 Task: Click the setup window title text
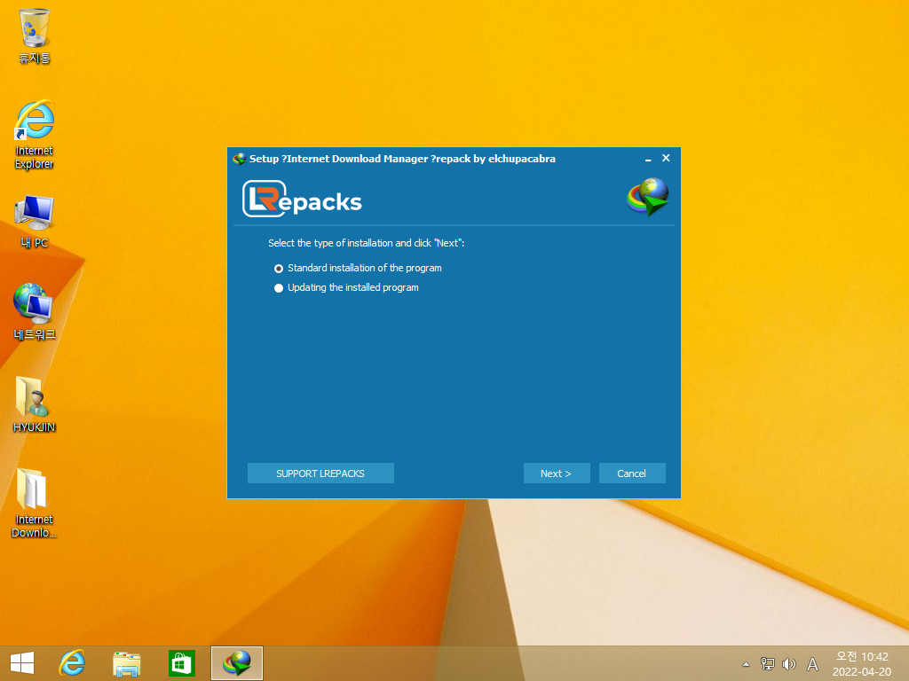pos(402,159)
